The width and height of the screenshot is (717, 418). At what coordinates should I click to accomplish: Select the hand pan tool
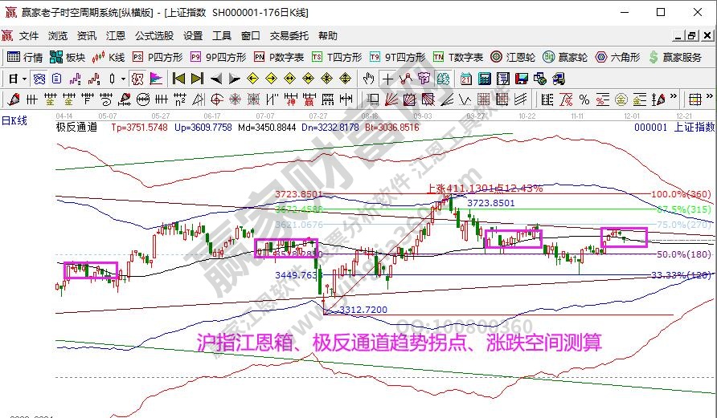click(369, 79)
